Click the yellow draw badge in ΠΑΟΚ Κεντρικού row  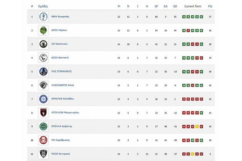pos(192,154)
